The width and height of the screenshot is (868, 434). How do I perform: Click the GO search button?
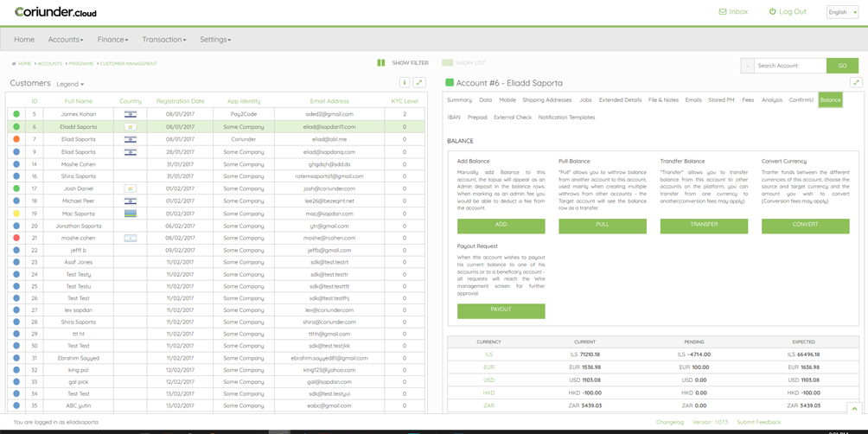point(843,66)
